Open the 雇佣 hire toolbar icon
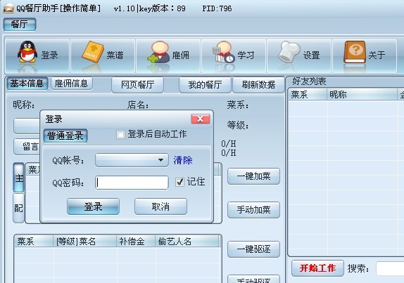This screenshot has height=283, width=404. click(168, 55)
